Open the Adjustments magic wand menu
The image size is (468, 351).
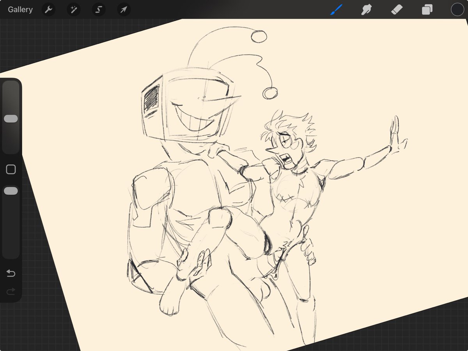pyautogui.click(x=73, y=9)
